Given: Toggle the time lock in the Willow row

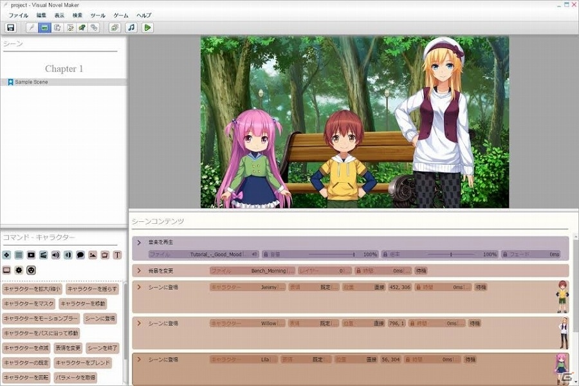Looking at the screenshot, I should [412, 323].
